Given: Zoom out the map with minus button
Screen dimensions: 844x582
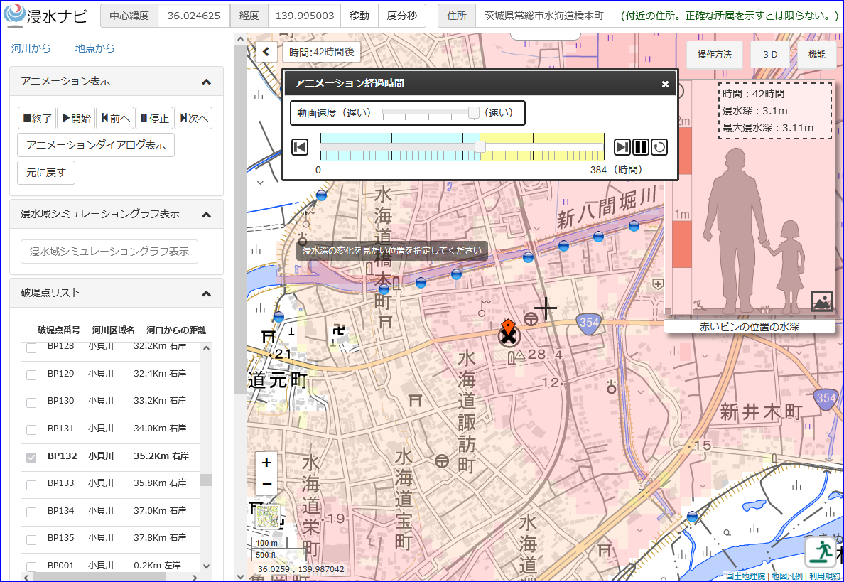Looking at the screenshot, I should (x=266, y=484).
